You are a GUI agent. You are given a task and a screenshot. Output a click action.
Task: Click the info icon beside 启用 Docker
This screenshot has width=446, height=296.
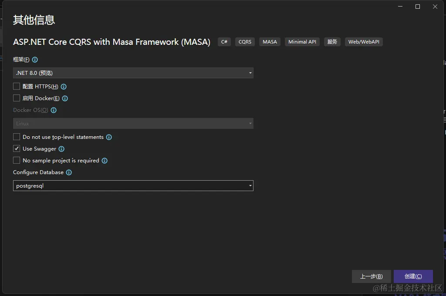tap(65, 98)
